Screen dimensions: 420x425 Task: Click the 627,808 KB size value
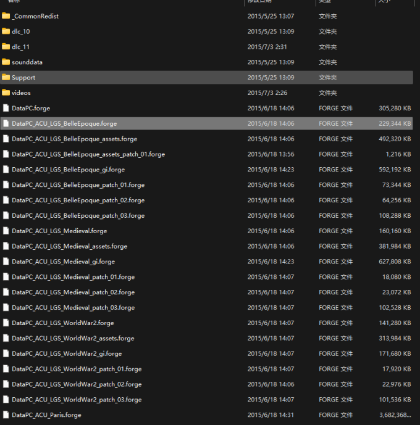click(395, 262)
